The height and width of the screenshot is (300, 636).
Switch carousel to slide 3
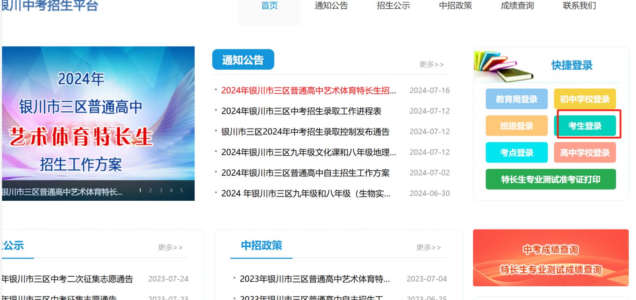tap(161, 190)
